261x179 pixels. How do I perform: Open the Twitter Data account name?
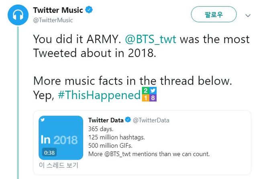(105, 120)
